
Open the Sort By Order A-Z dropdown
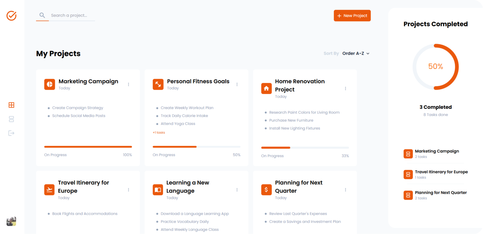tap(356, 53)
